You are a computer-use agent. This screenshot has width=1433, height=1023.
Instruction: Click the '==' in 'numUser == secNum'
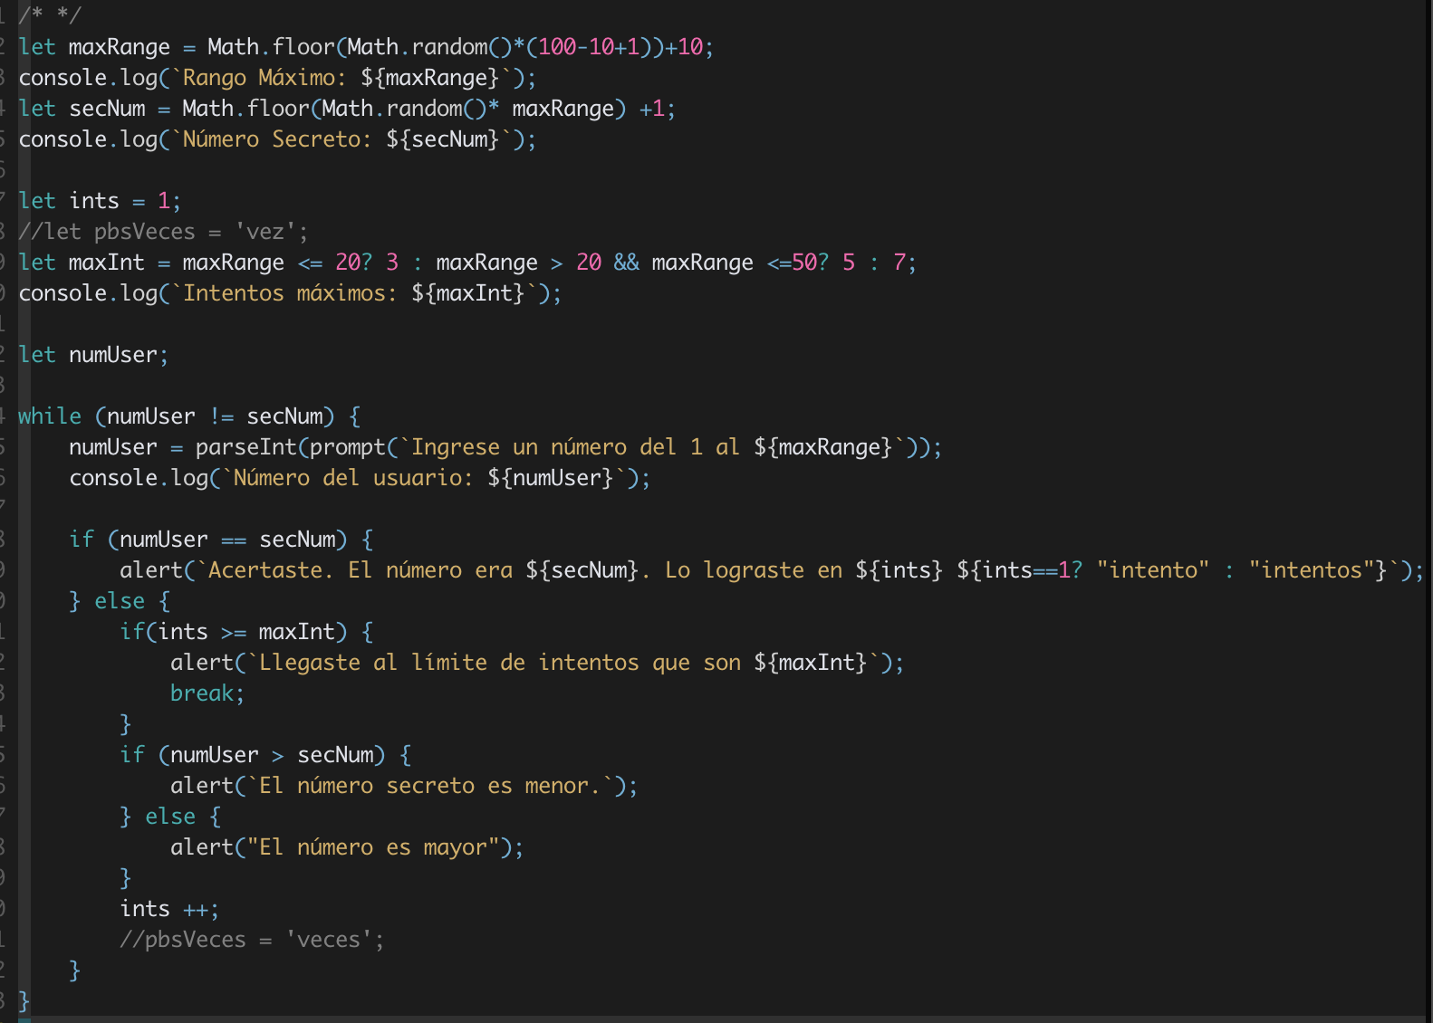[234, 540]
